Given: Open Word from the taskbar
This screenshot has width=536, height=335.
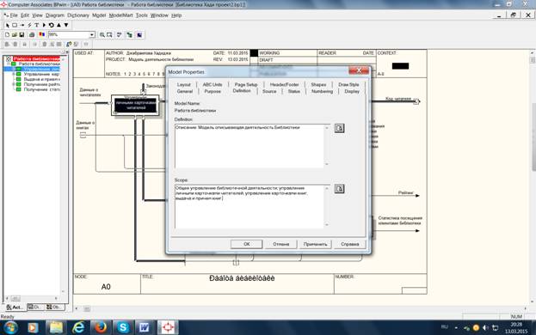Looking at the screenshot, I should 145,328.
